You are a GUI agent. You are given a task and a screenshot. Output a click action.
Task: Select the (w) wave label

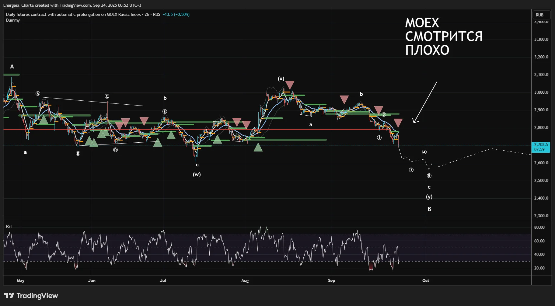point(197,175)
